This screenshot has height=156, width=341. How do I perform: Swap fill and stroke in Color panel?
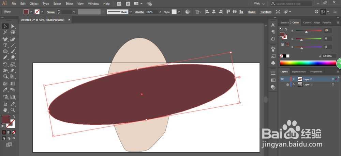tap(286, 29)
